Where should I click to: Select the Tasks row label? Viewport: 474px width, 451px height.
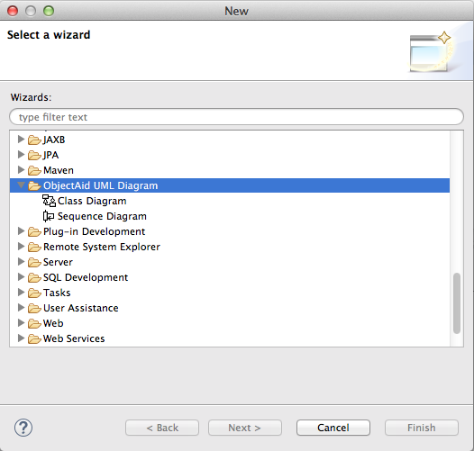[57, 293]
